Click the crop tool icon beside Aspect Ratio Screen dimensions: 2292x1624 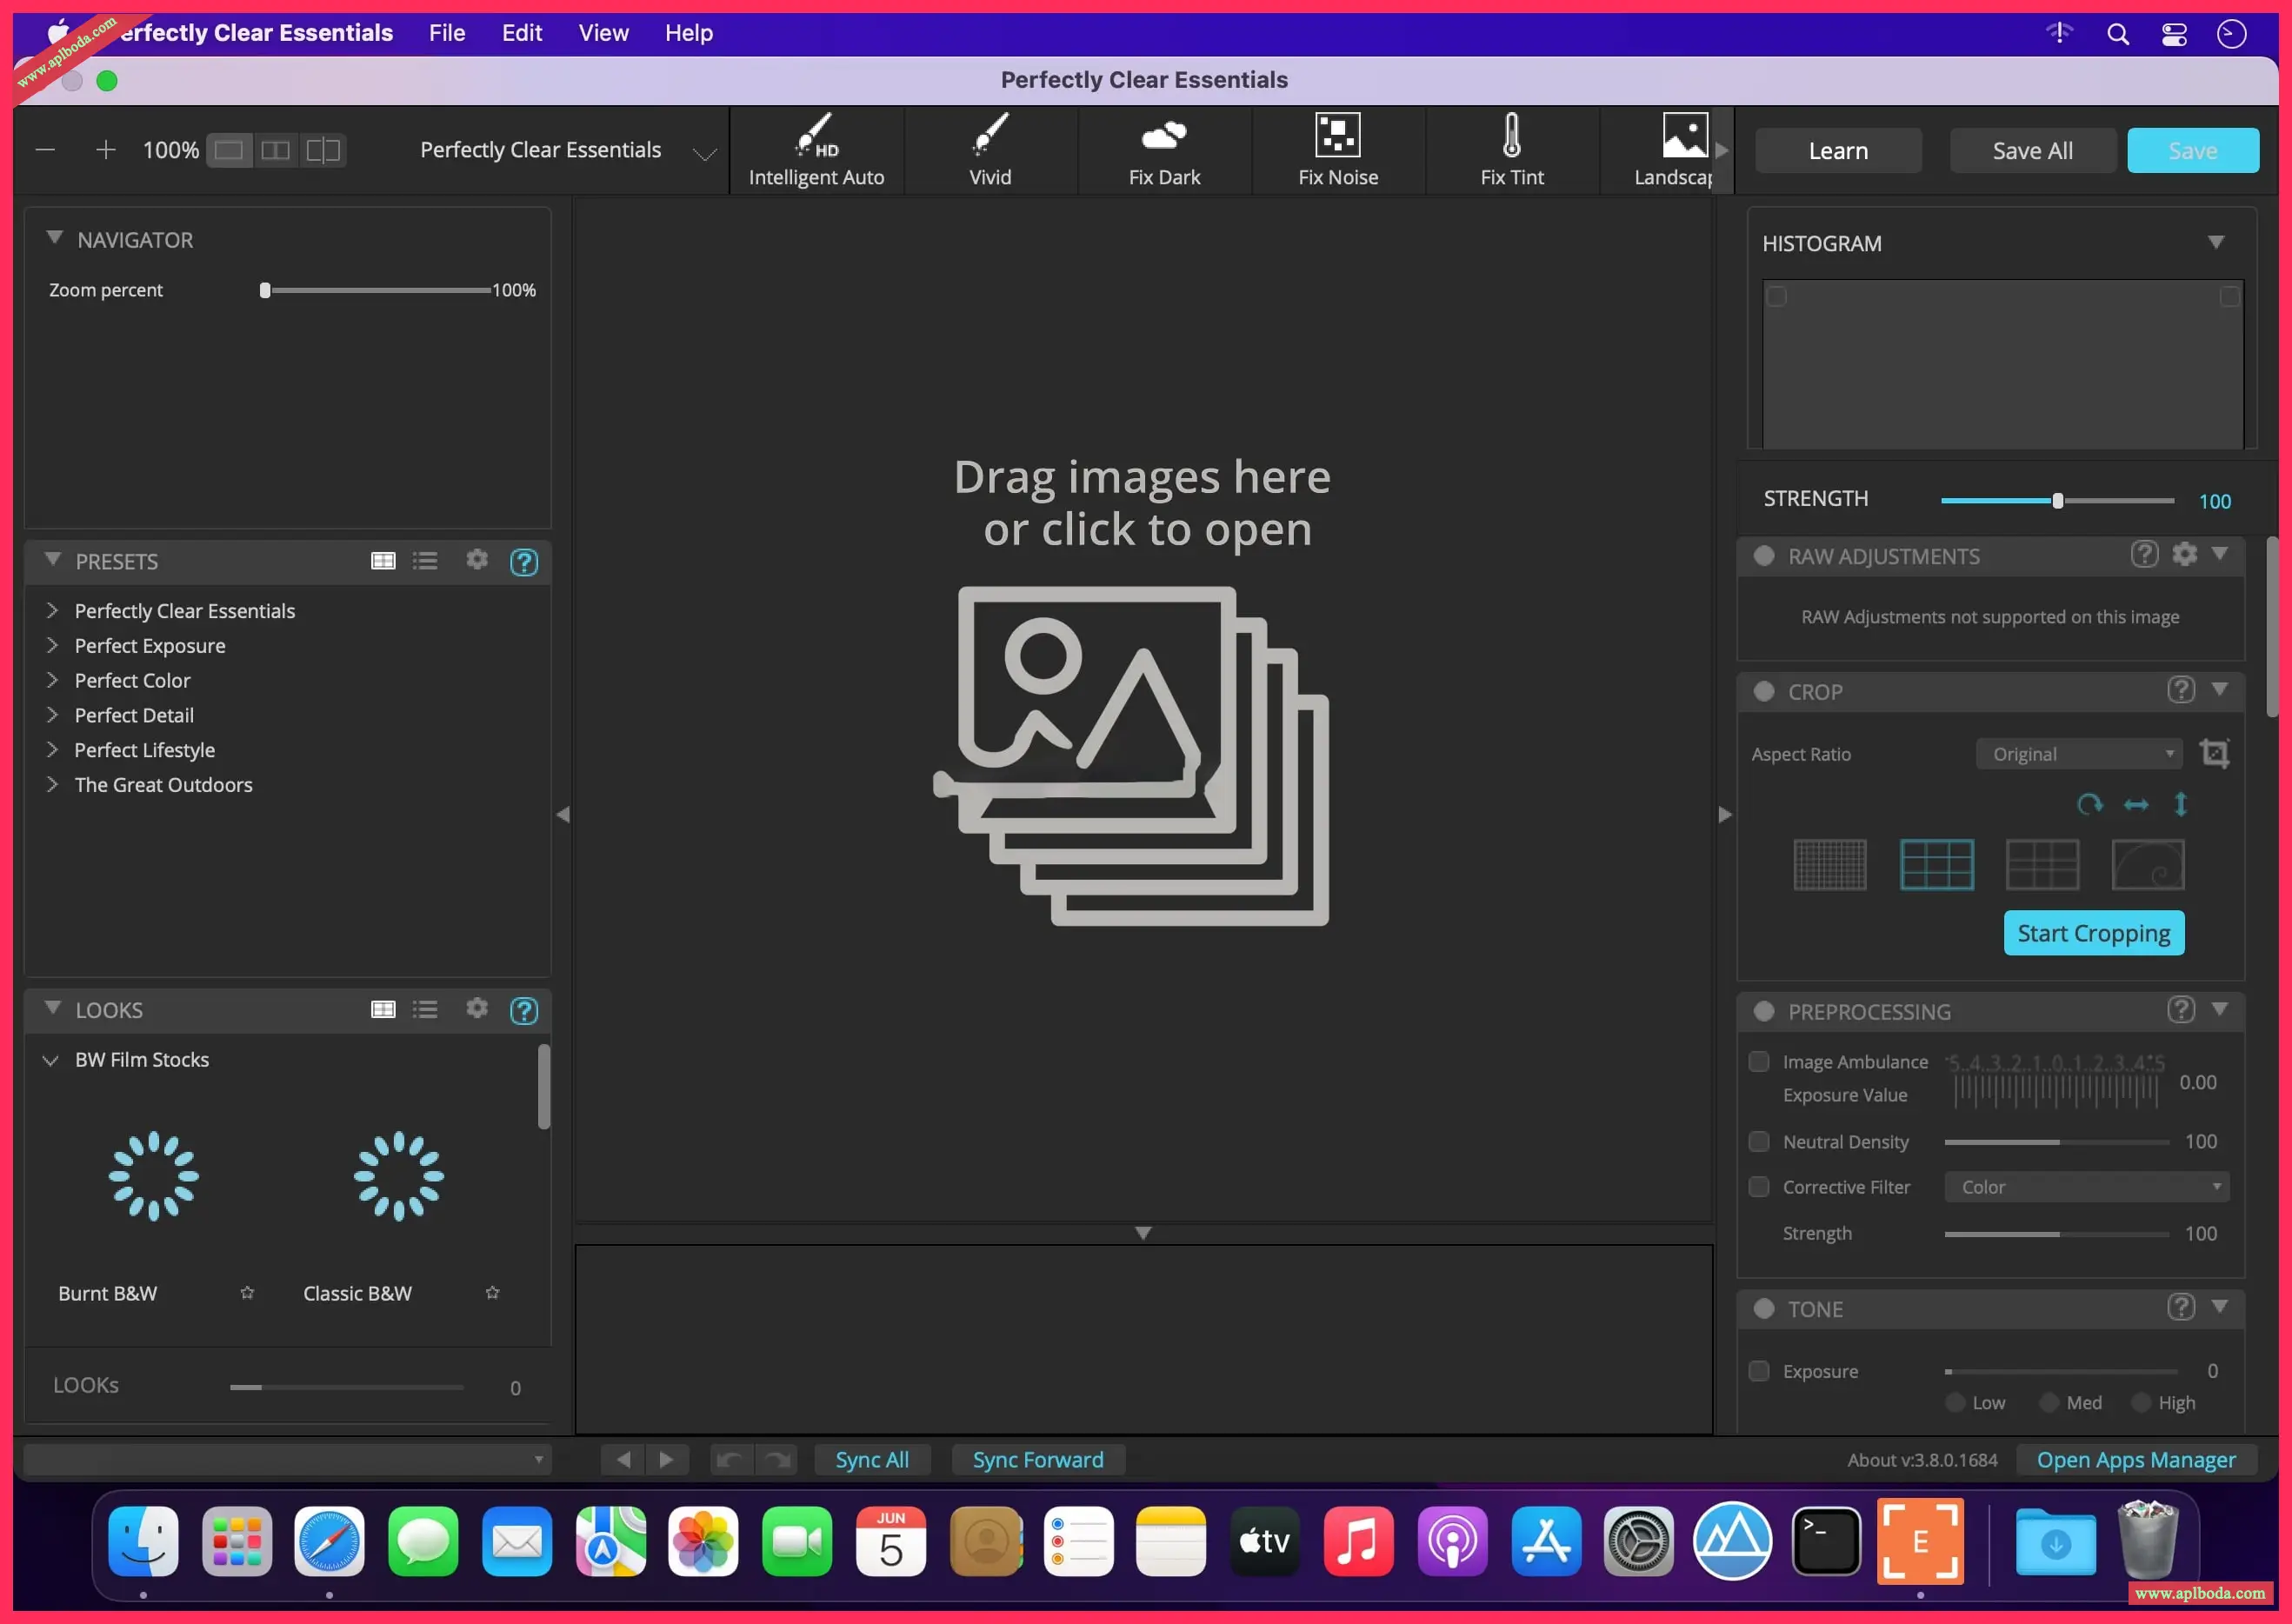click(2214, 754)
